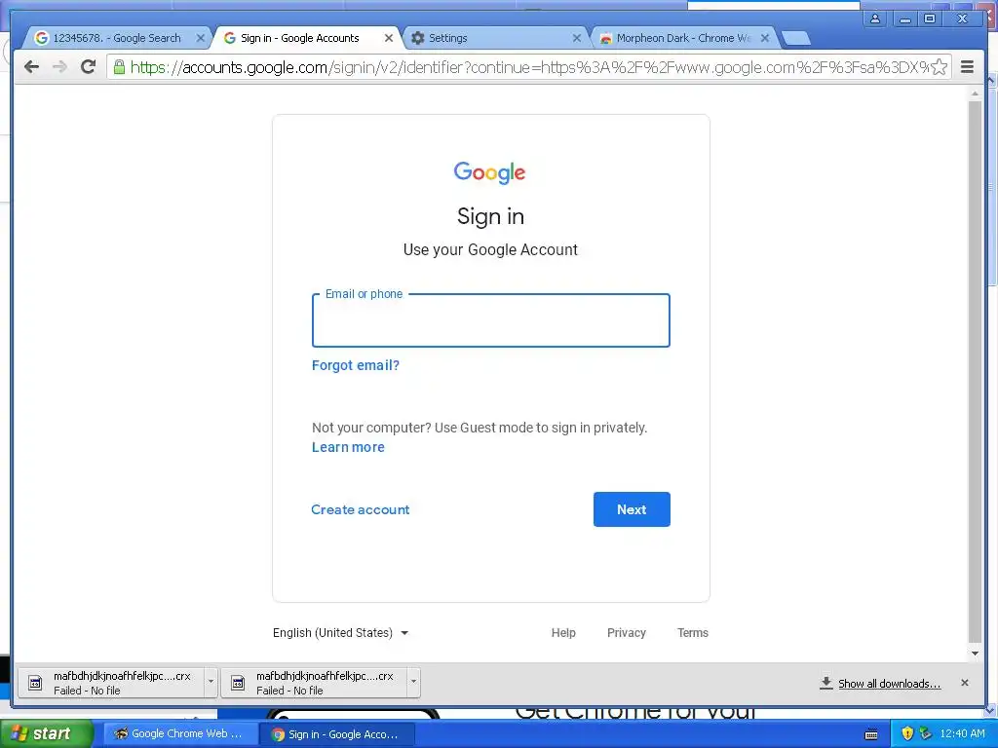Expand the first crx download's options arrow

click(211, 683)
